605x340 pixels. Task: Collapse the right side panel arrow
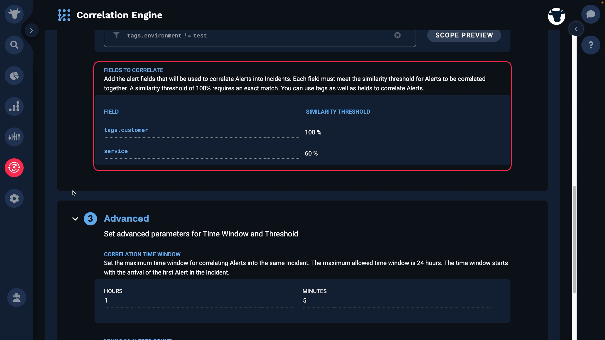click(576, 29)
